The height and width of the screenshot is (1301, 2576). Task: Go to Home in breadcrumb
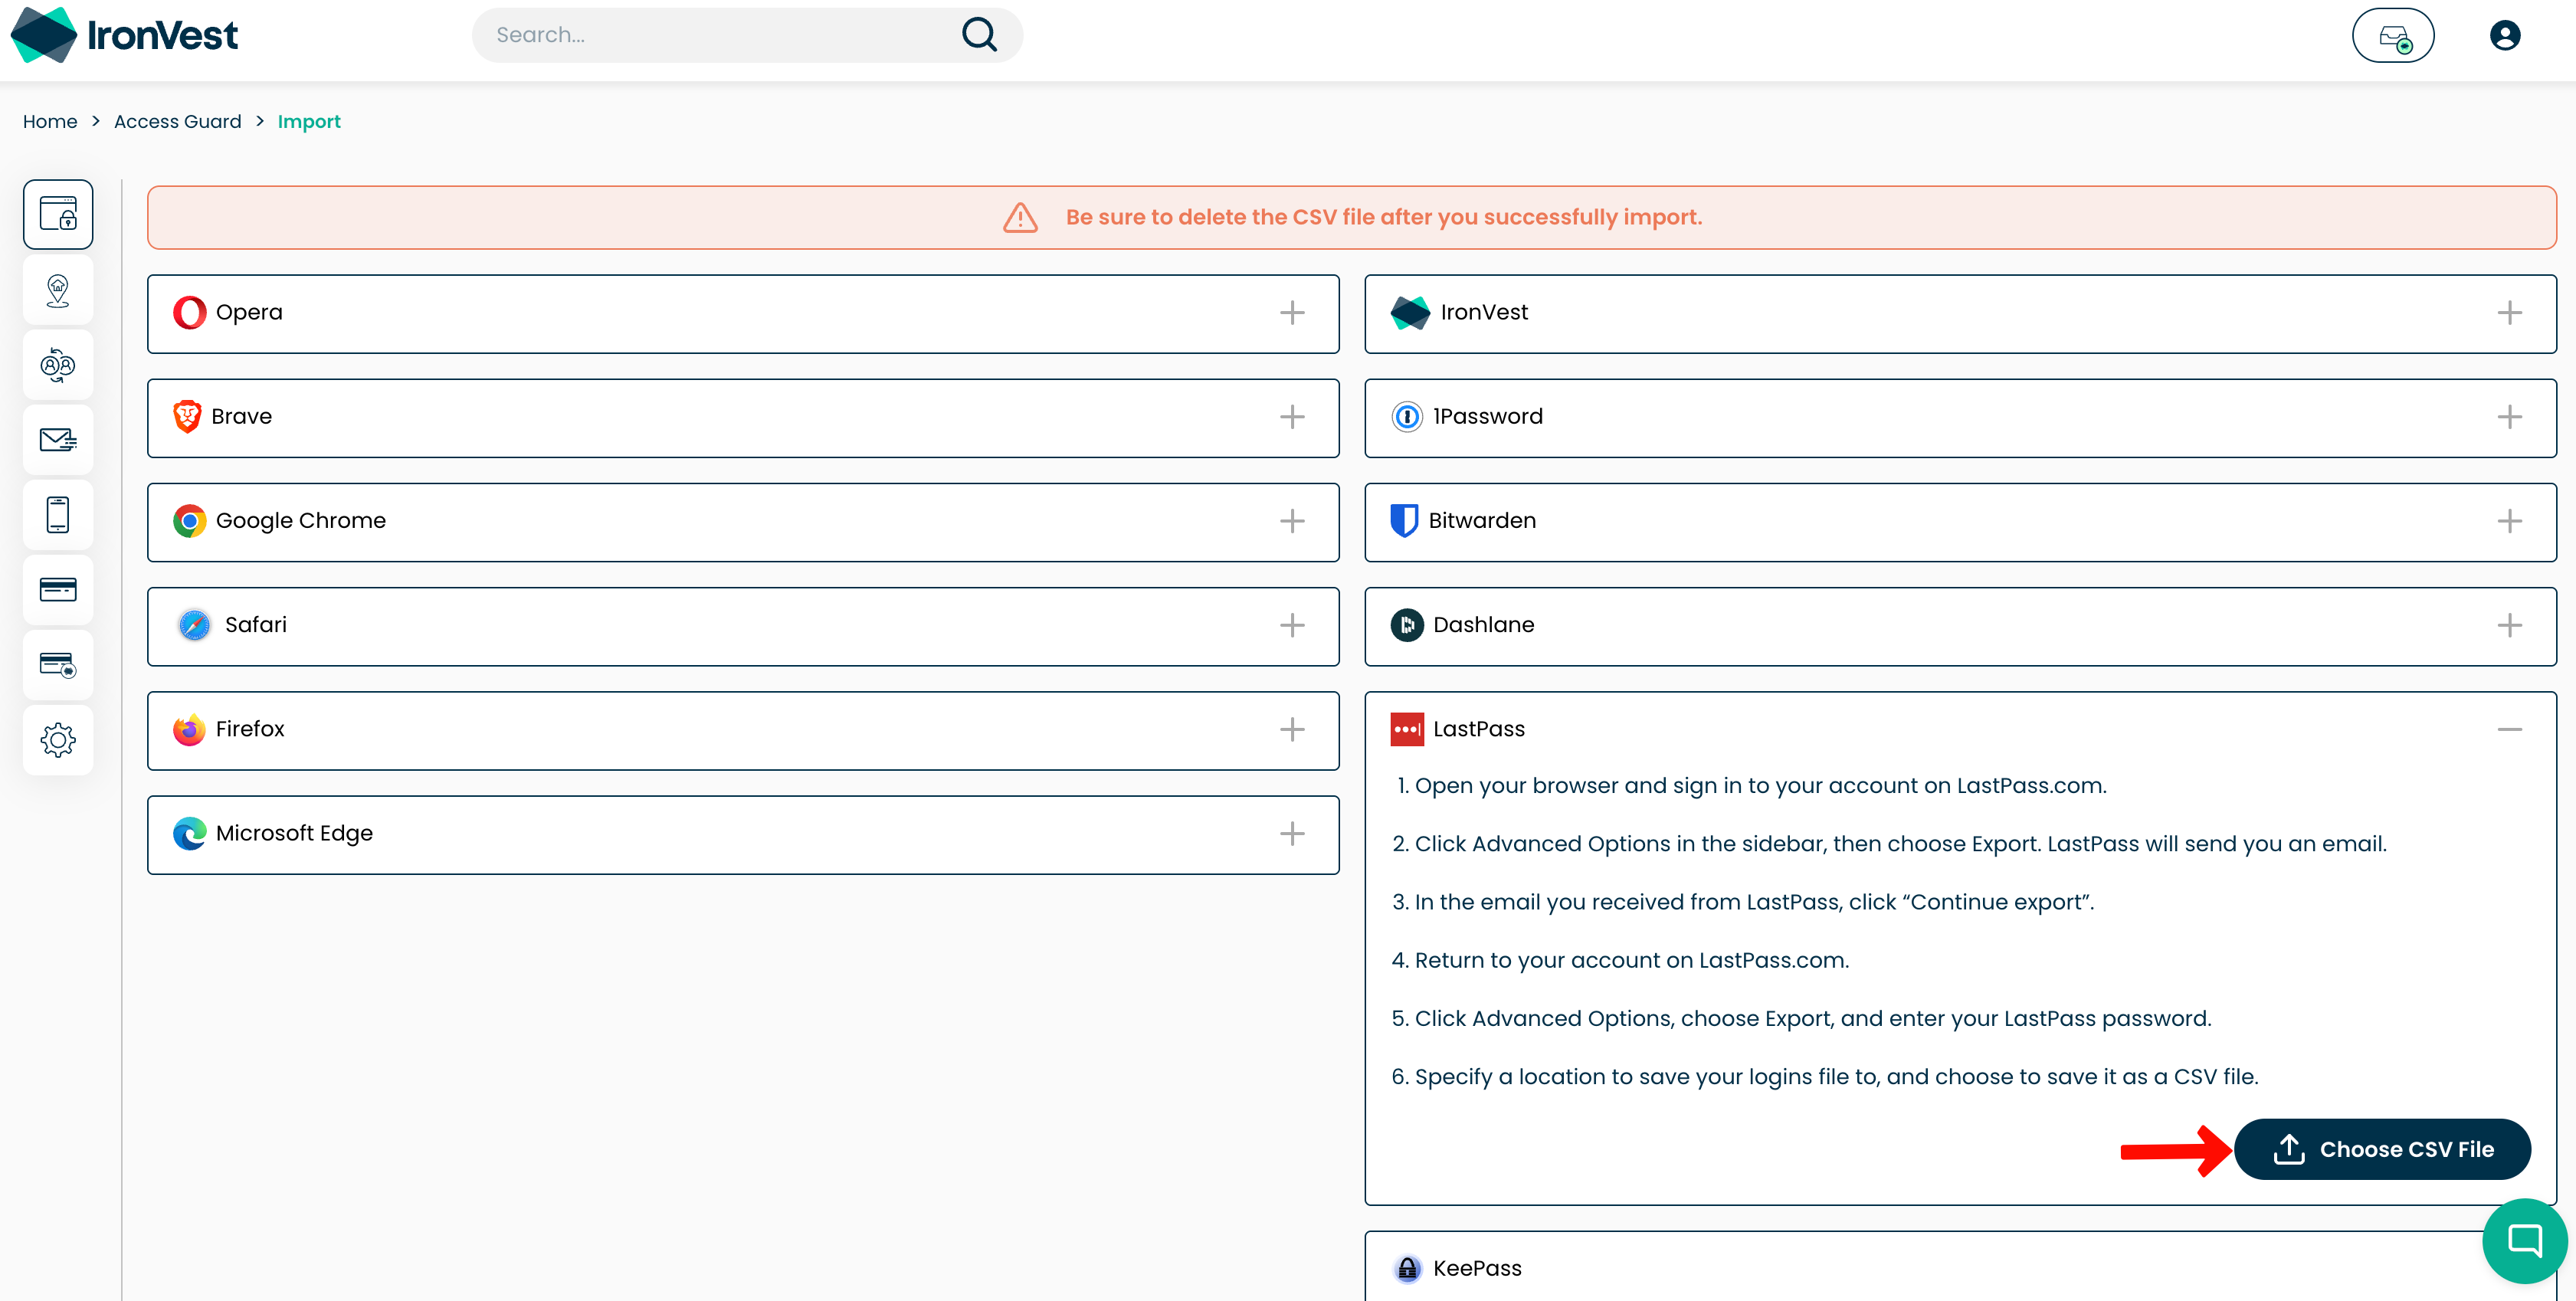tap(50, 121)
